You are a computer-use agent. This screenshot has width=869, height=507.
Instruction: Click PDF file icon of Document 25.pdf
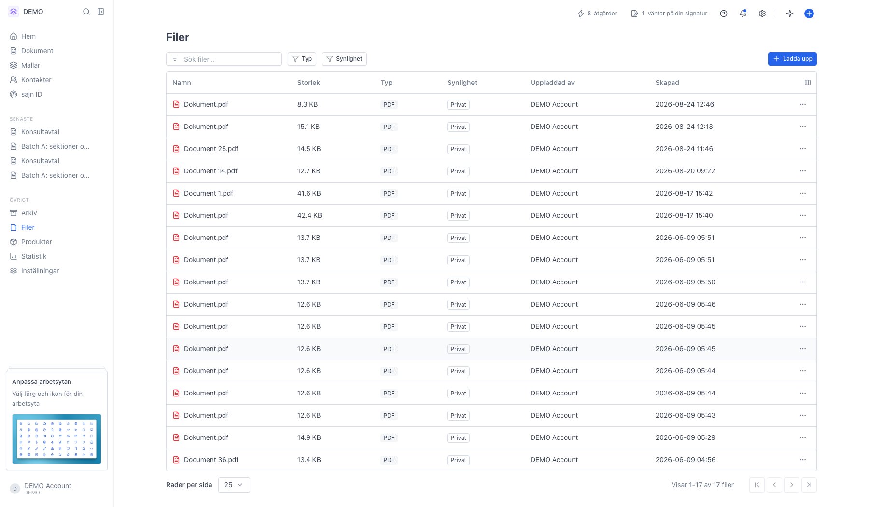point(176,149)
